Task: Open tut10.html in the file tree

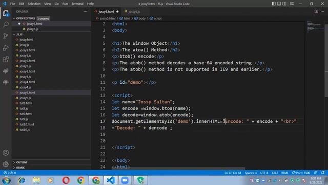Action: (27, 124)
